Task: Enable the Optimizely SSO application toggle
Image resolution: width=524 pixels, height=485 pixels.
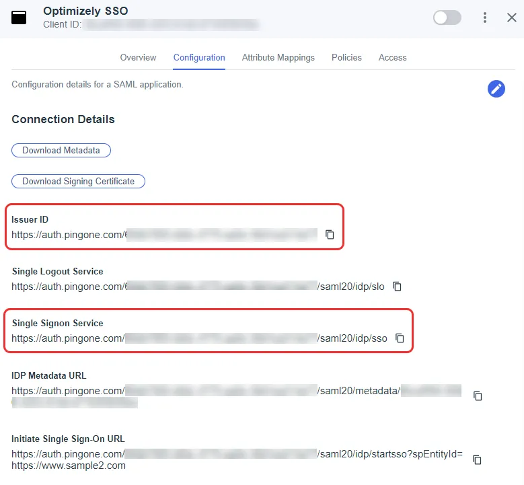Action: click(447, 17)
